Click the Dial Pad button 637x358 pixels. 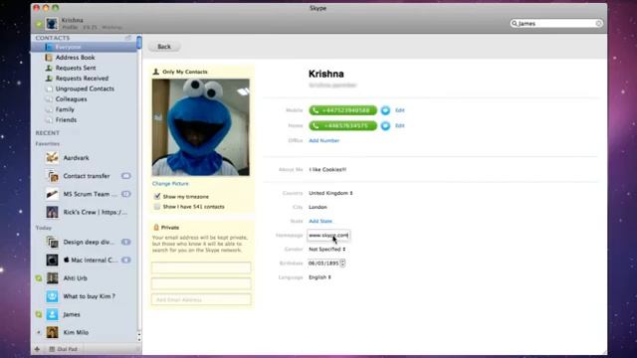[x=64, y=349]
